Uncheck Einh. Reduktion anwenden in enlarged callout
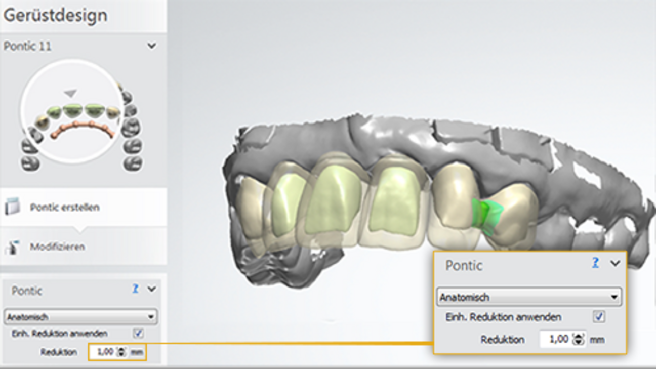Viewport: 656px width, 369px height. (599, 317)
